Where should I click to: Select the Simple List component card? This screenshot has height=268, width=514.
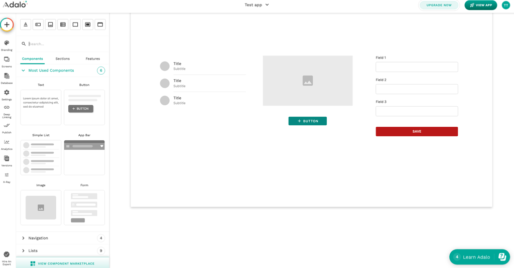pyautogui.click(x=41, y=158)
